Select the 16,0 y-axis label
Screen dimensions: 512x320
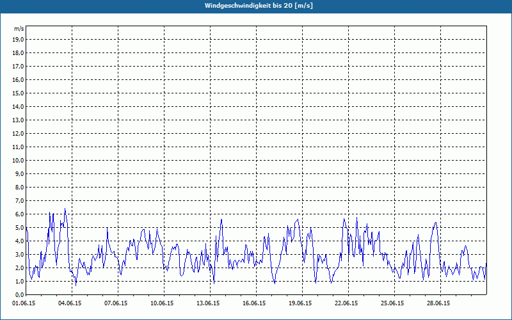pos(18,79)
